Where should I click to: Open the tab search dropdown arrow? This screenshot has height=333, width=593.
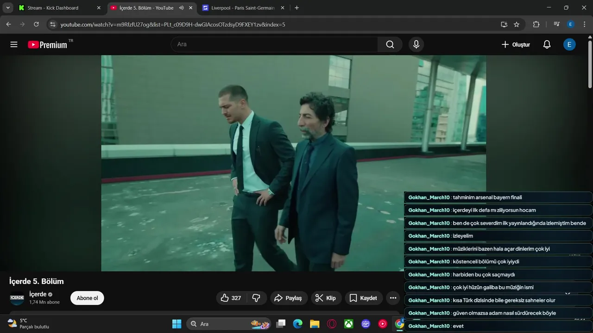tap(8, 8)
